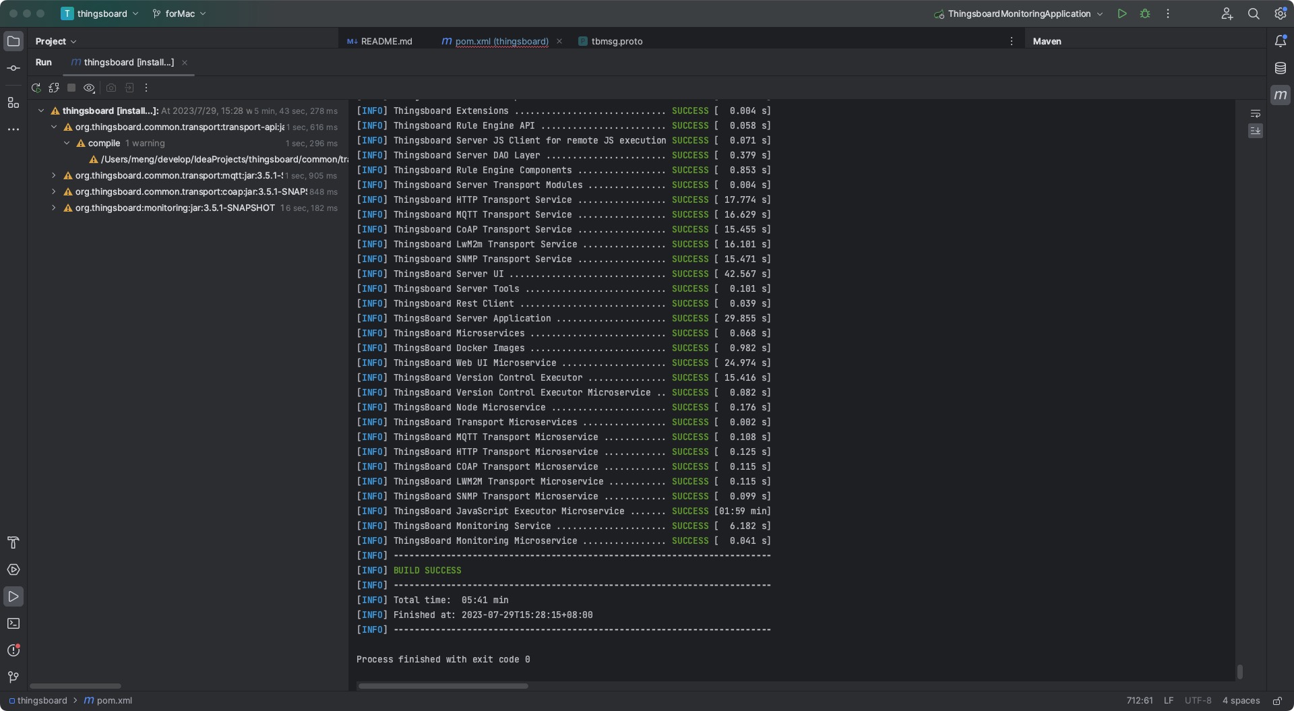Image resolution: width=1294 pixels, height=711 pixels.
Task: Open the Structure tool window
Action: (13, 102)
